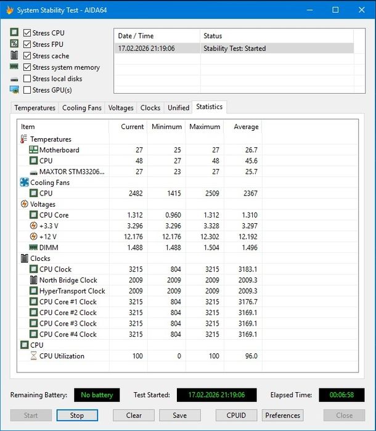Viewport: 376px width, 431px height.
Task: Click the North Bridge Clock icon
Action: [x=33, y=280]
